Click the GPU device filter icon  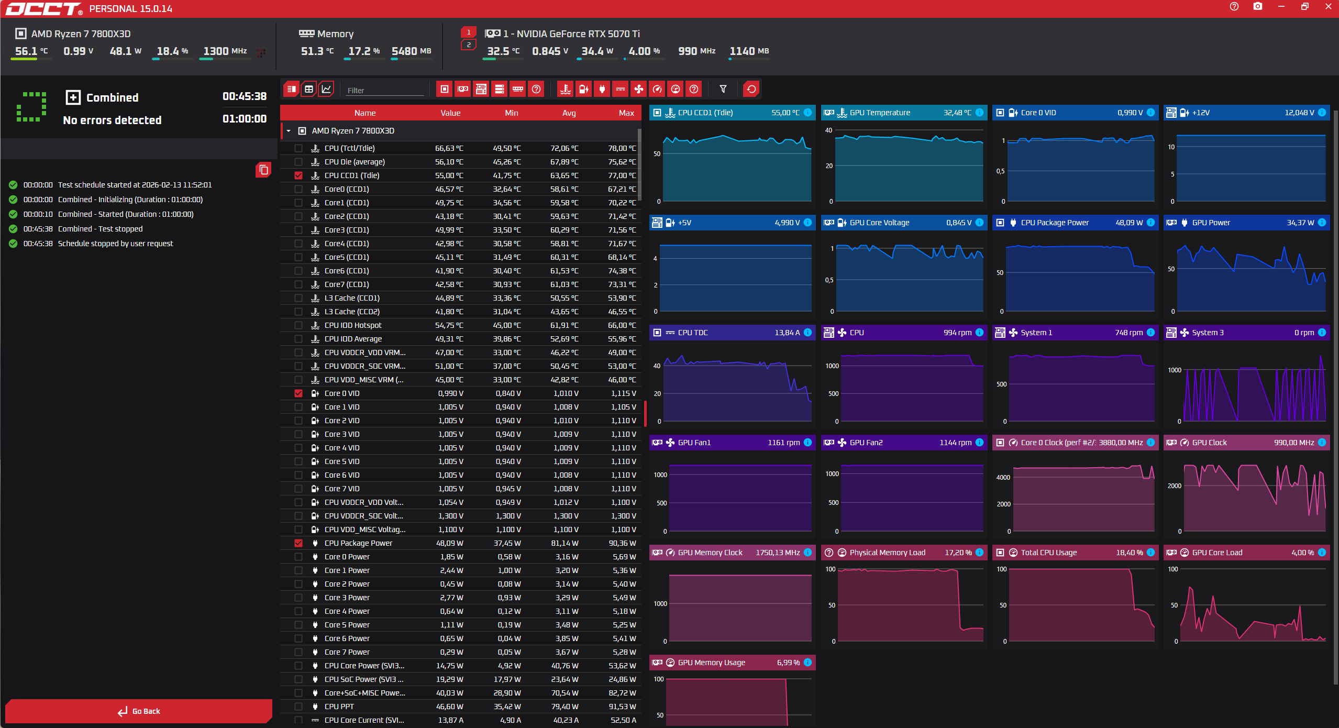463,89
